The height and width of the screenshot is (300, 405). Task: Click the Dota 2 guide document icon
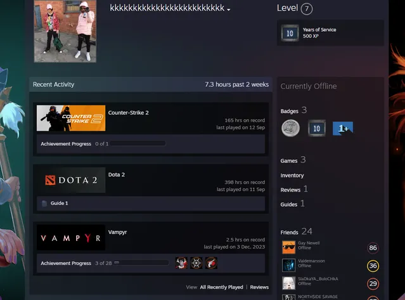(x=44, y=204)
